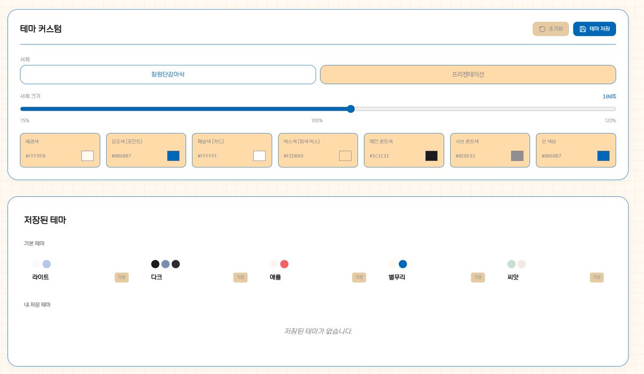Click the 기본 badge on 다크 theme
The height and width of the screenshot is (374, 644).
pos(240,277)
